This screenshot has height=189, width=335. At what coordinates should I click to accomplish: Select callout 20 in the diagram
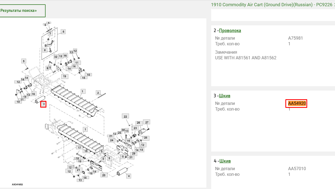(104, 175)
